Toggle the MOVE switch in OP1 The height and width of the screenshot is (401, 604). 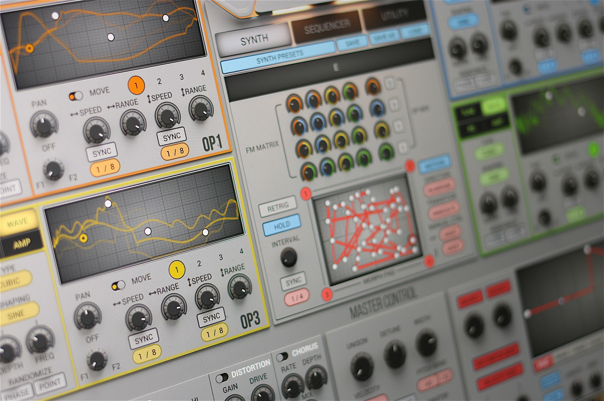[76, 95]
